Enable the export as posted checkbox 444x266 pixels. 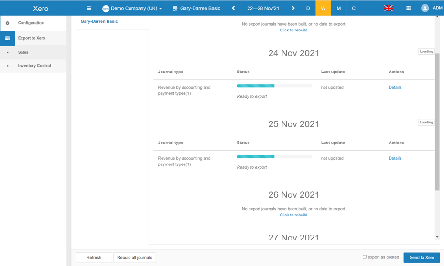coord(364,257)
